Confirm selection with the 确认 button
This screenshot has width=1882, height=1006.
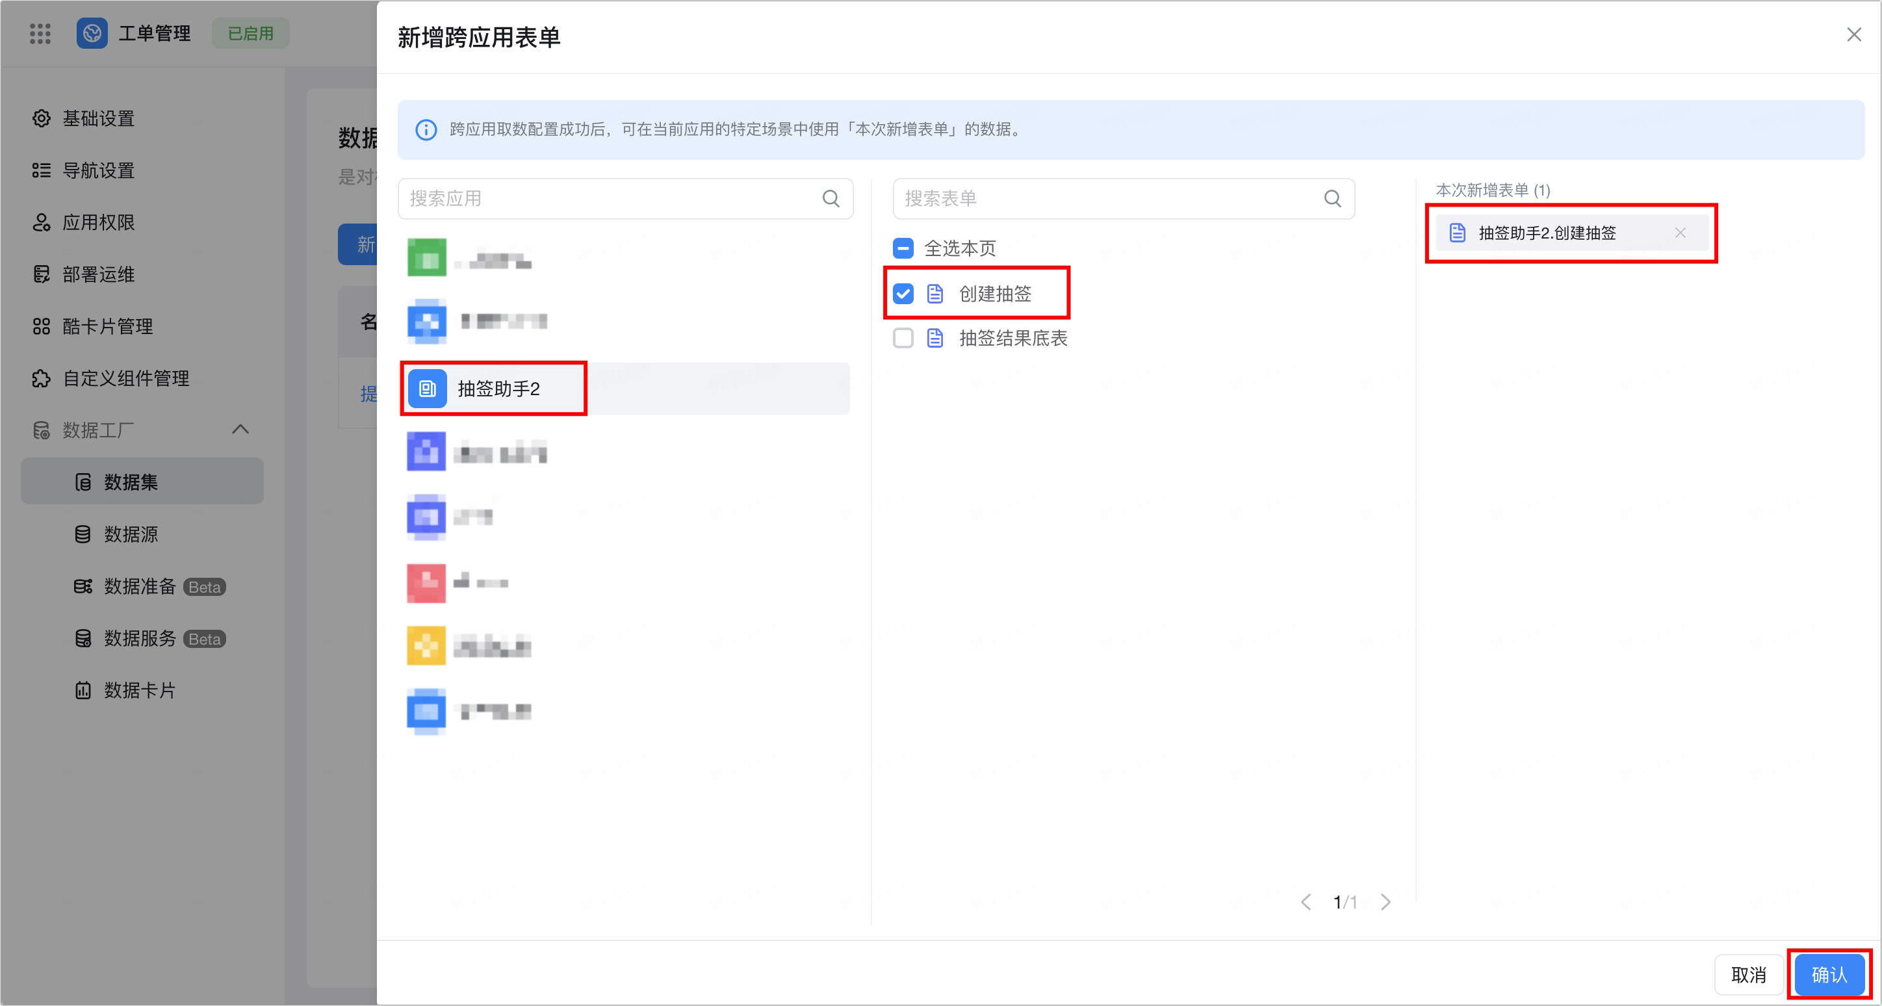pyautogui.click(x=1829, y=975)
